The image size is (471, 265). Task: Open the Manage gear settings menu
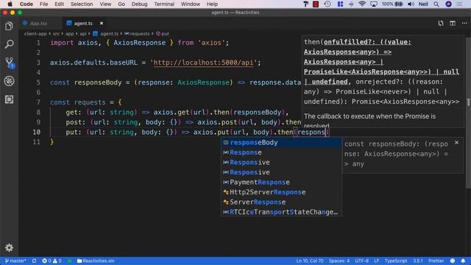tap(9, 247)
